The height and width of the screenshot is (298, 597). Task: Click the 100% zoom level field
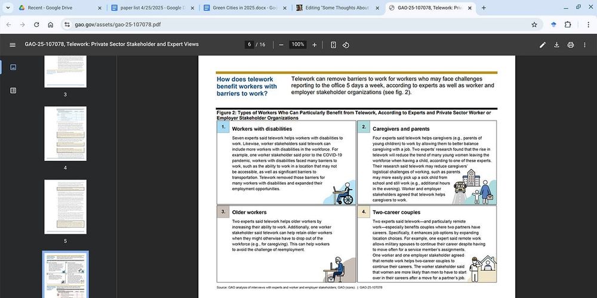pos(298,45)
